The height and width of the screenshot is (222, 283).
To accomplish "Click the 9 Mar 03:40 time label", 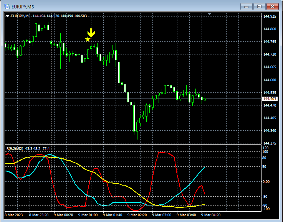I will pyautogui.click(x=186, y=215).
